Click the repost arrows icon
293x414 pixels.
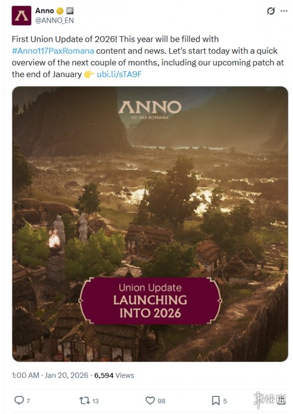[x=85, y=400]
